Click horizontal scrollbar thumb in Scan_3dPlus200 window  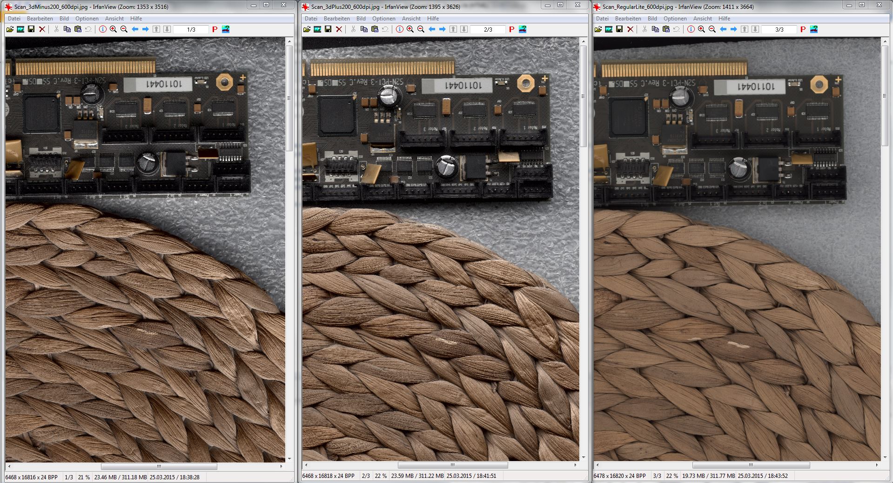(x=453, y=465)
